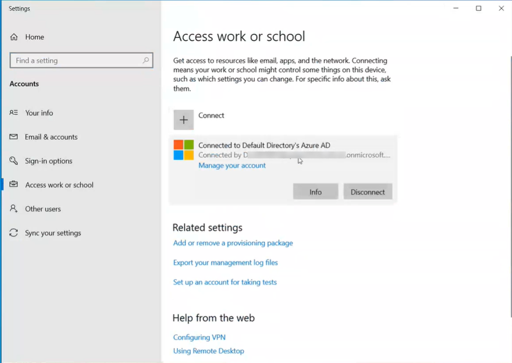This screenshot has height=363, width=512.
Task: Open the Configuring VPN help link
Action: [x=200, y=337]
